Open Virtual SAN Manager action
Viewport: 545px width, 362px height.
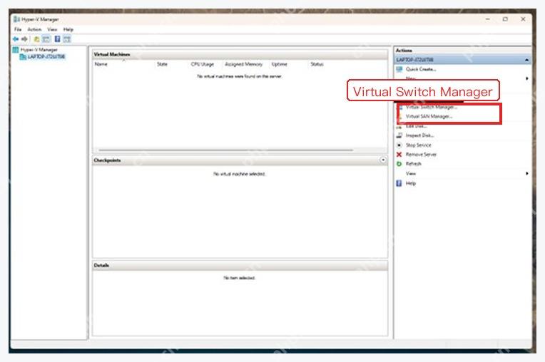429,116
